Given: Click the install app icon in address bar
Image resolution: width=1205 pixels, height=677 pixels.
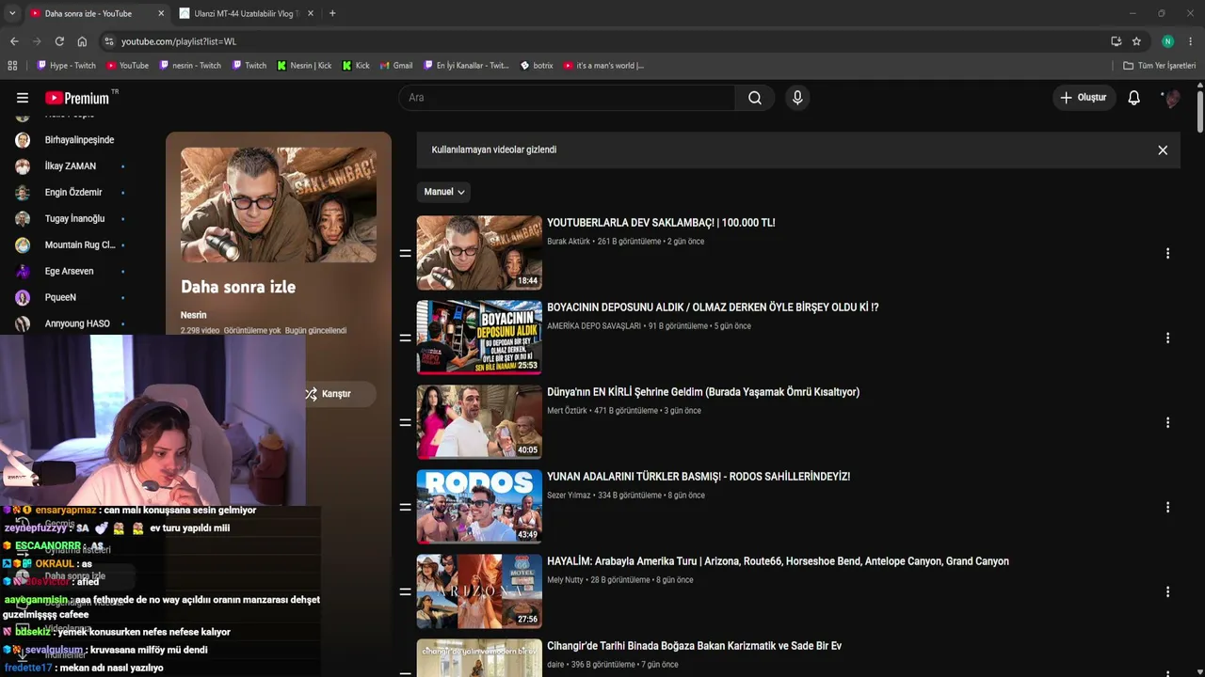Looking at the screenshot, I should point(1116,41).
